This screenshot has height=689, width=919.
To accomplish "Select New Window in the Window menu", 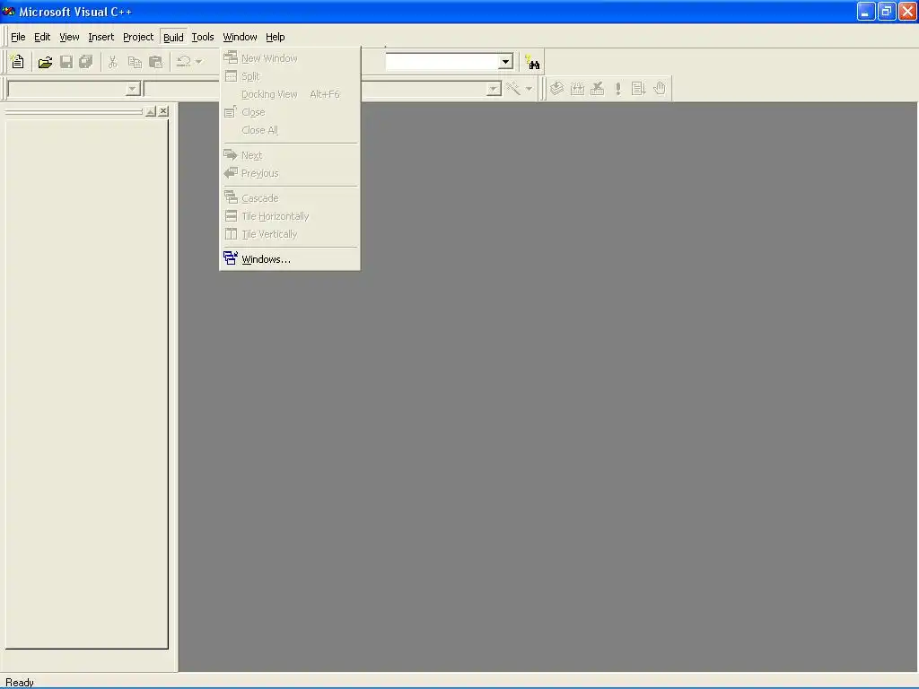I will click(x=290, y=58).
